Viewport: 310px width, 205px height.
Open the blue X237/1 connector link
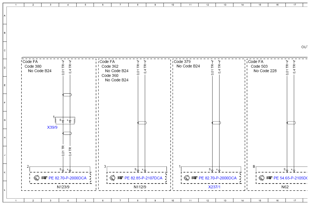(214, 187)
